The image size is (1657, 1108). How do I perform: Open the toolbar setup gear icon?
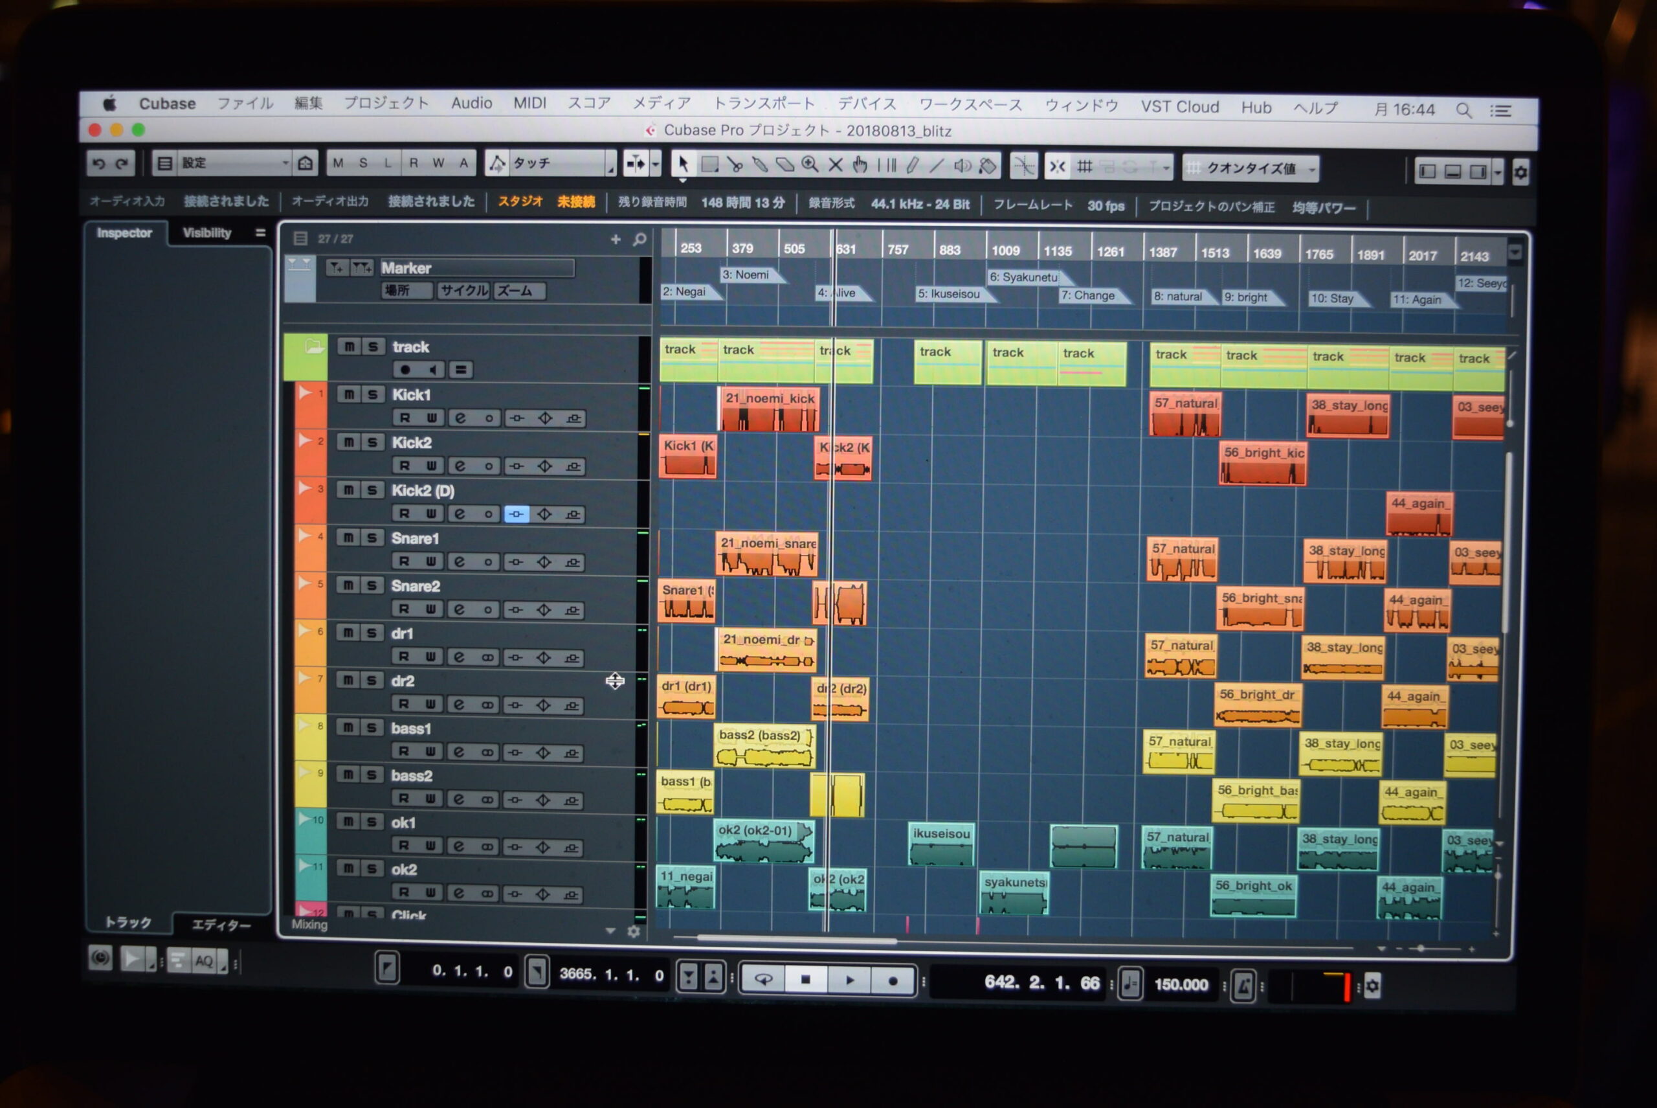pyautogui.click(x=1520, y=172)
